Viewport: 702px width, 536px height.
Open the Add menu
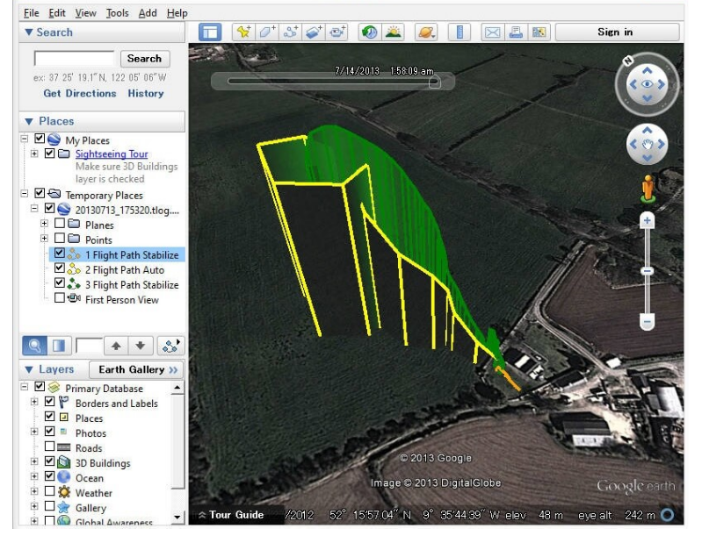point(148,13)
